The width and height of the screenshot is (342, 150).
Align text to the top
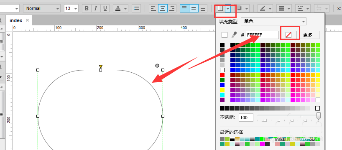(184, 8)
